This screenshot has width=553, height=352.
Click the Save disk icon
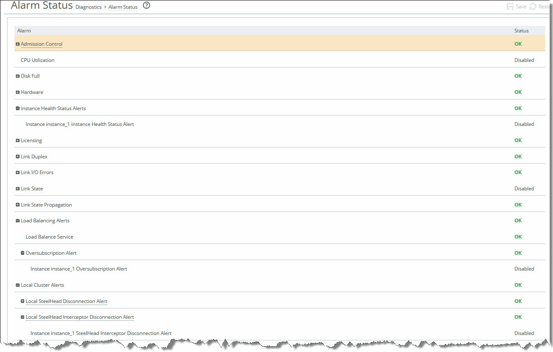point(510,7)
